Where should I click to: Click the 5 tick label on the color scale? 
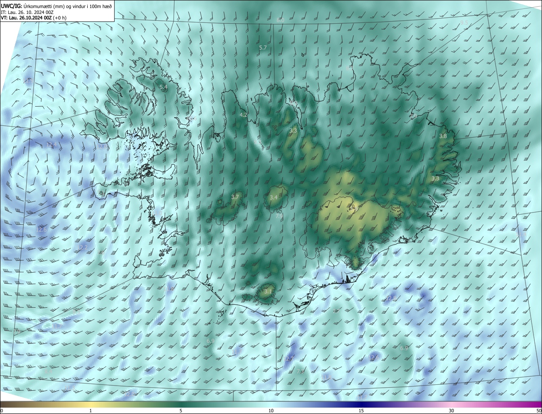click(x=181, y=411)
